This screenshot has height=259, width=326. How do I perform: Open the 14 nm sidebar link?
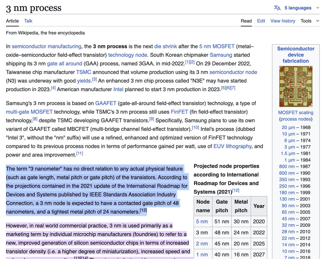[x=288, y=245]
